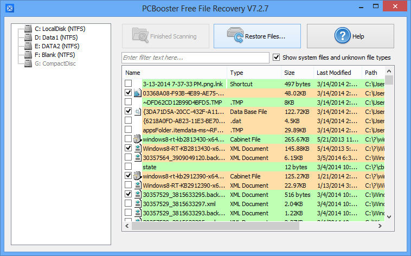The width and height of the screenshot is (411, 256).
Task: Click the E: DATA2 drive icon
Action: [28, 46]
